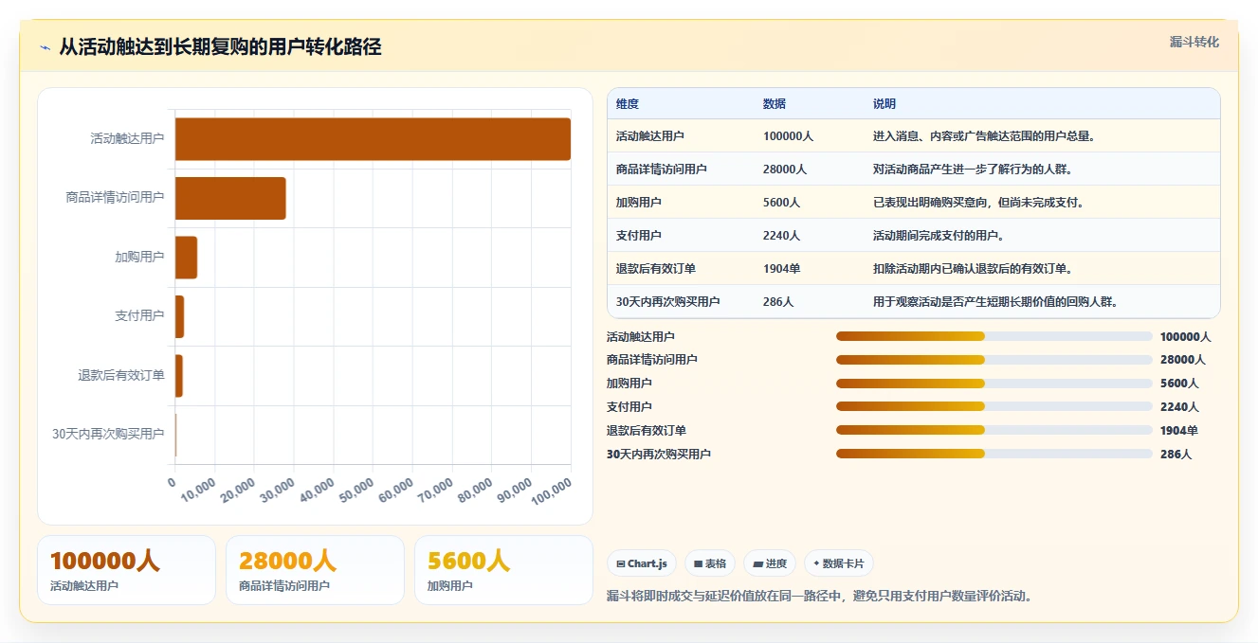Click table row label 加购用户
Image resolution: width=1258 pixels, height=643 pixels.
point(639,203)
